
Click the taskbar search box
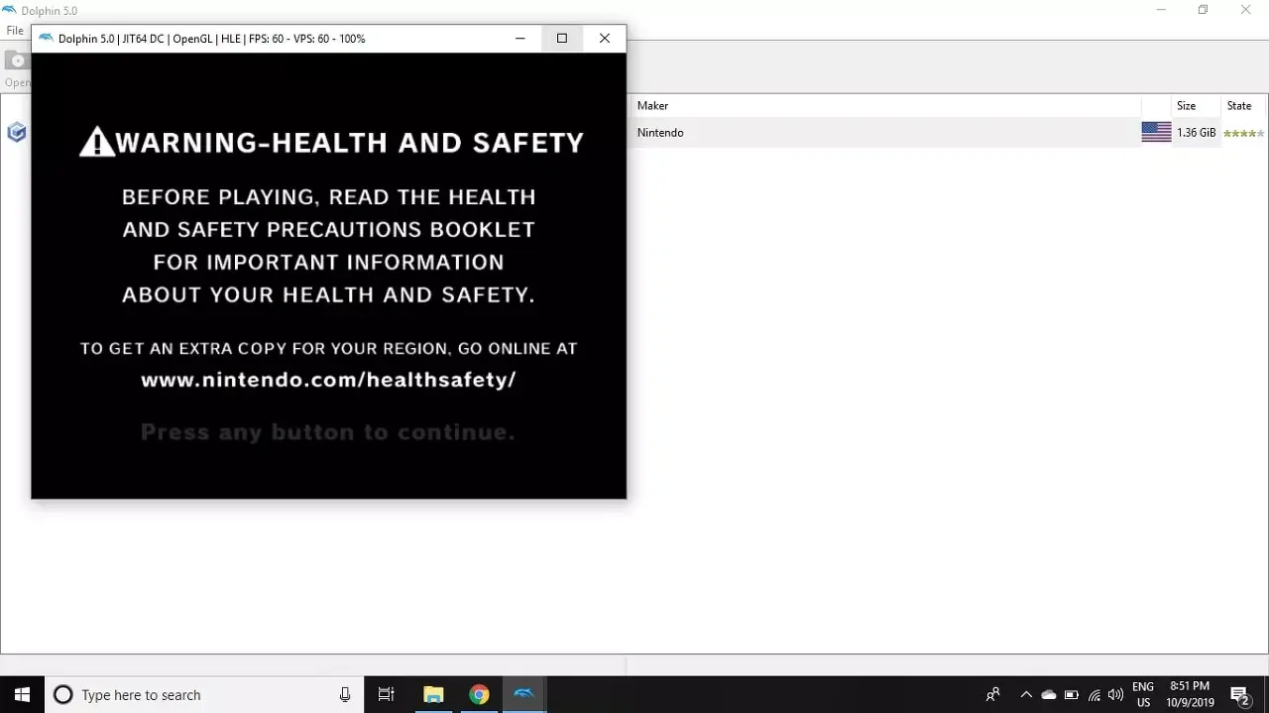[x=204, y=694]
